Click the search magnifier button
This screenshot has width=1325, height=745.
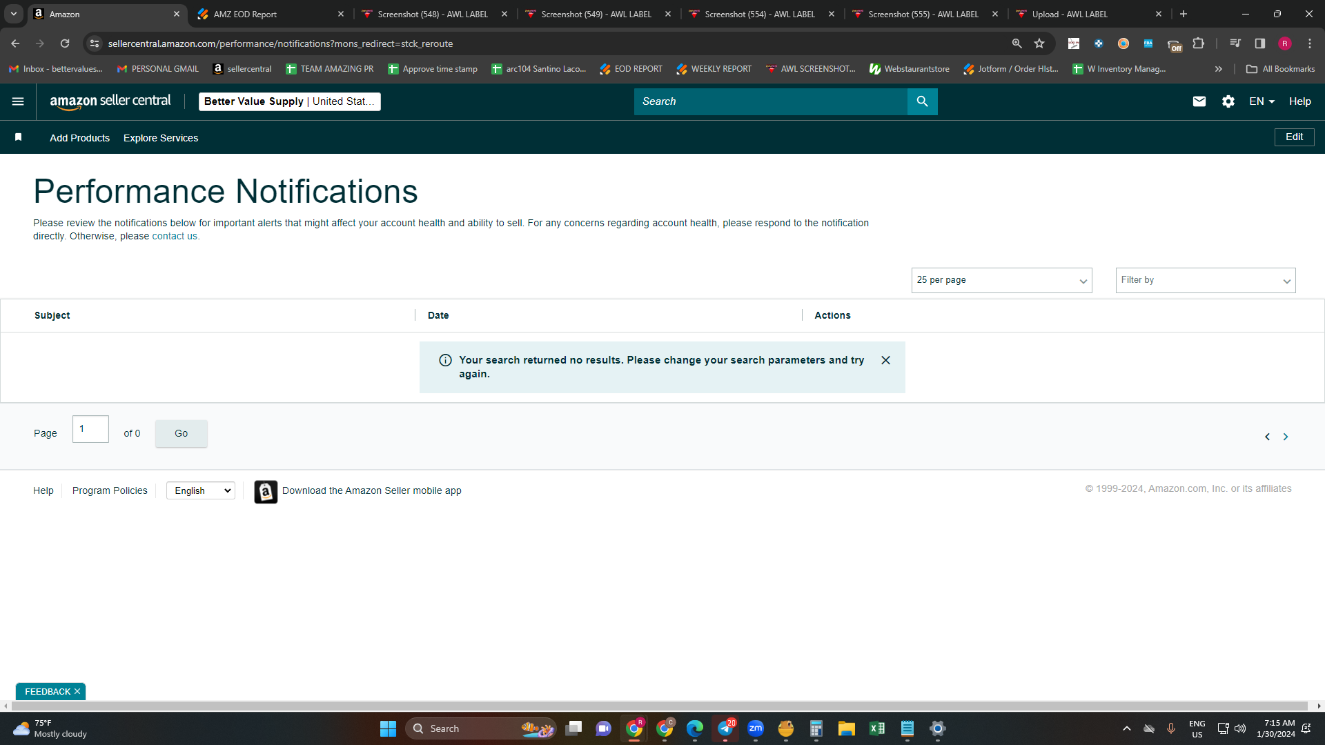coord(923,101)
